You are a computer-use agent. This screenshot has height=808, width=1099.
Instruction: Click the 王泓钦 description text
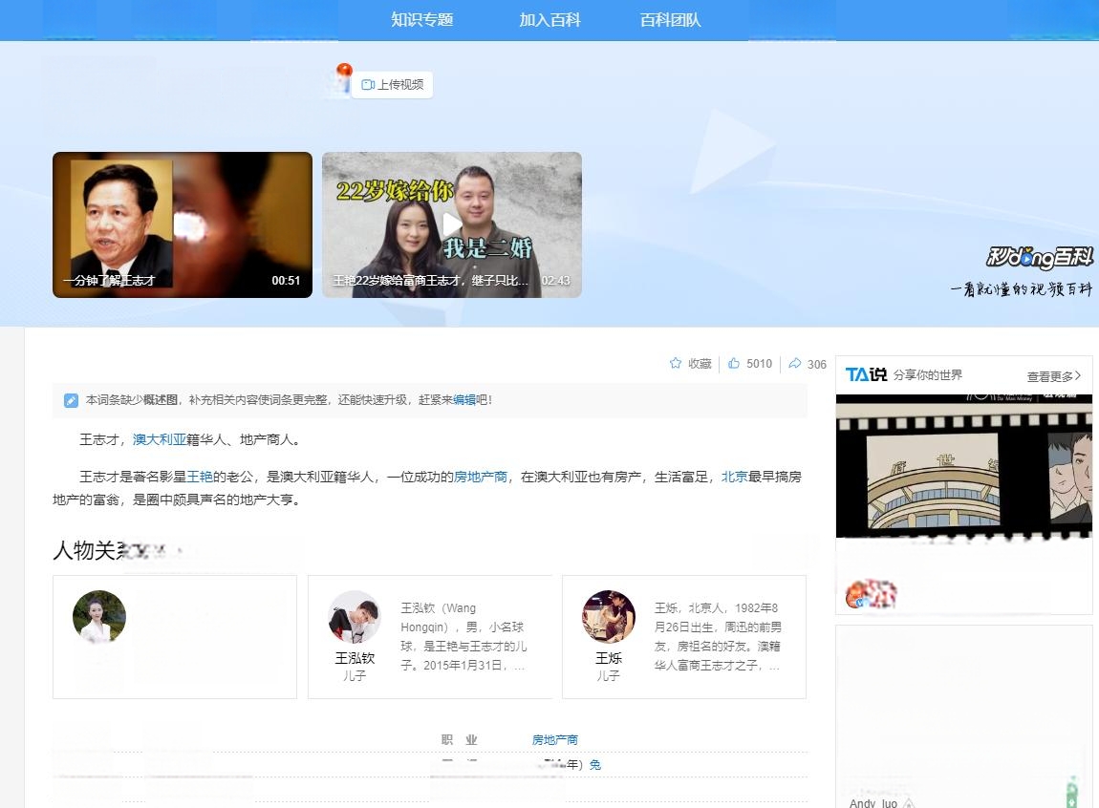click(464, 636)
